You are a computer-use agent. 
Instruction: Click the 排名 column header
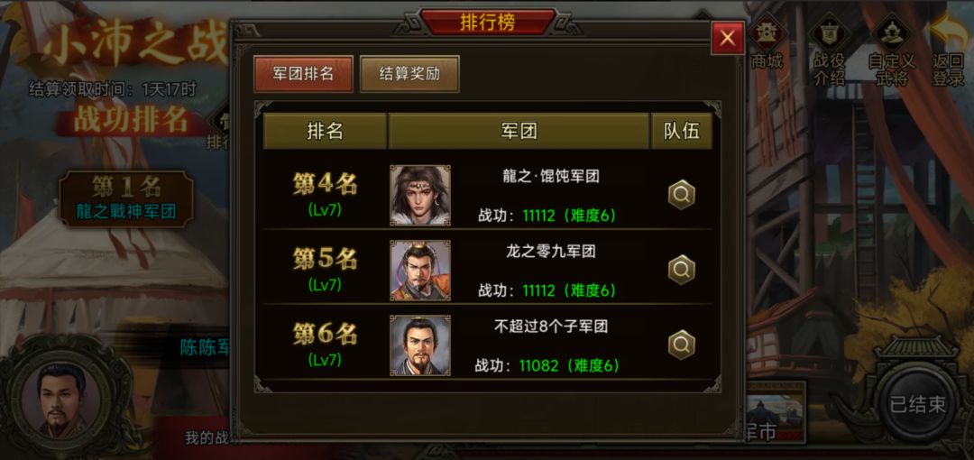pyautogui.click(x=325, y=131)
